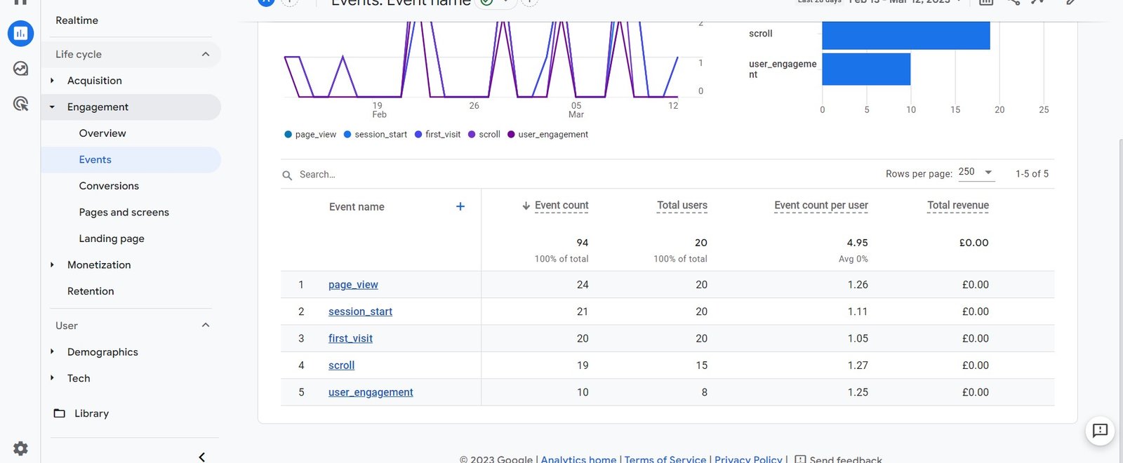Toggle the user_engagement legend item under the line chart

(547, 134)
